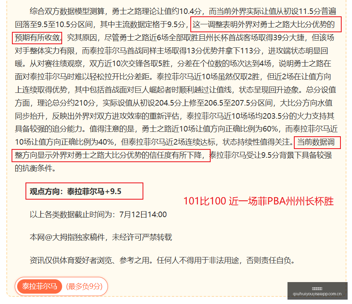
Task: Click the orange 泰拉菲尔马 pick button
Action: [39, 286]
